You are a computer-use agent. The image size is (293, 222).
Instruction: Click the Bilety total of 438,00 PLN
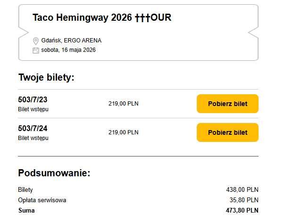click(242, 189)
